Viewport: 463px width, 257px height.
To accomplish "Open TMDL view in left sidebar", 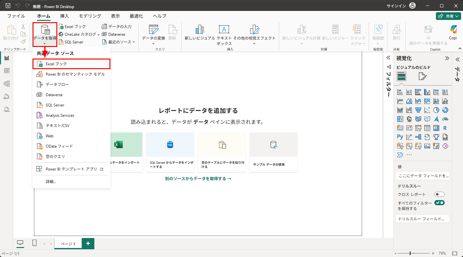I will click(x=6, y=109).
